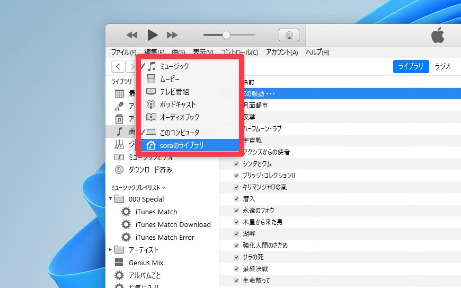This screenshot has height=288, width=461.
Task: Open the iTunes Match smart playlist
Action: 156,212
